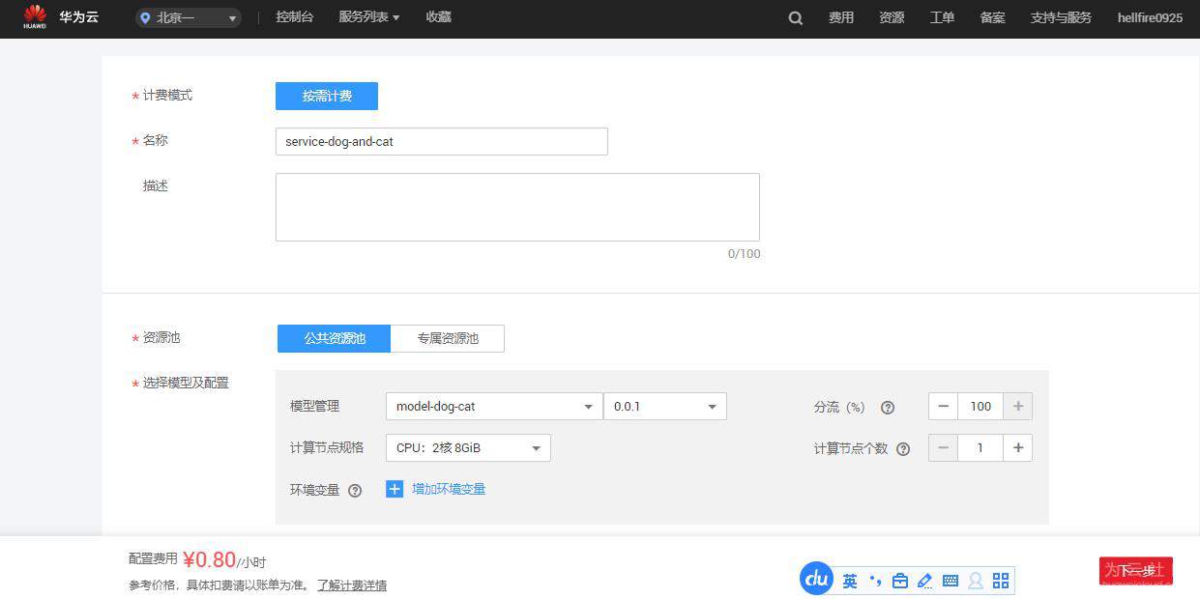Open the 资源 menu

[892, 17]
